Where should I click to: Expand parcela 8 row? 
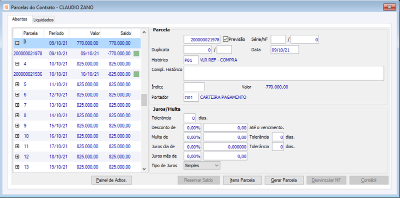(17, 115)
